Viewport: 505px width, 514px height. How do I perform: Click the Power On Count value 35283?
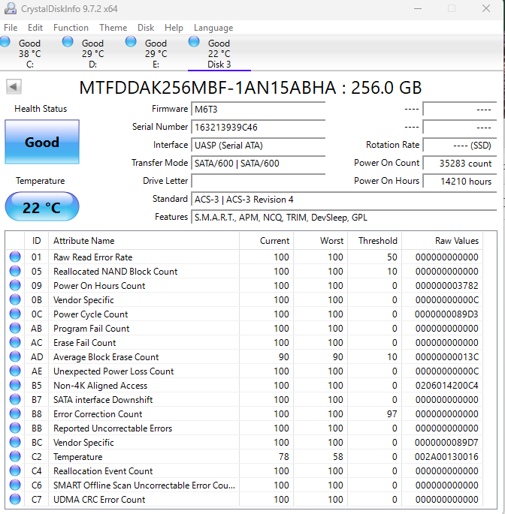pyautogui.click(x=460, y=164)
